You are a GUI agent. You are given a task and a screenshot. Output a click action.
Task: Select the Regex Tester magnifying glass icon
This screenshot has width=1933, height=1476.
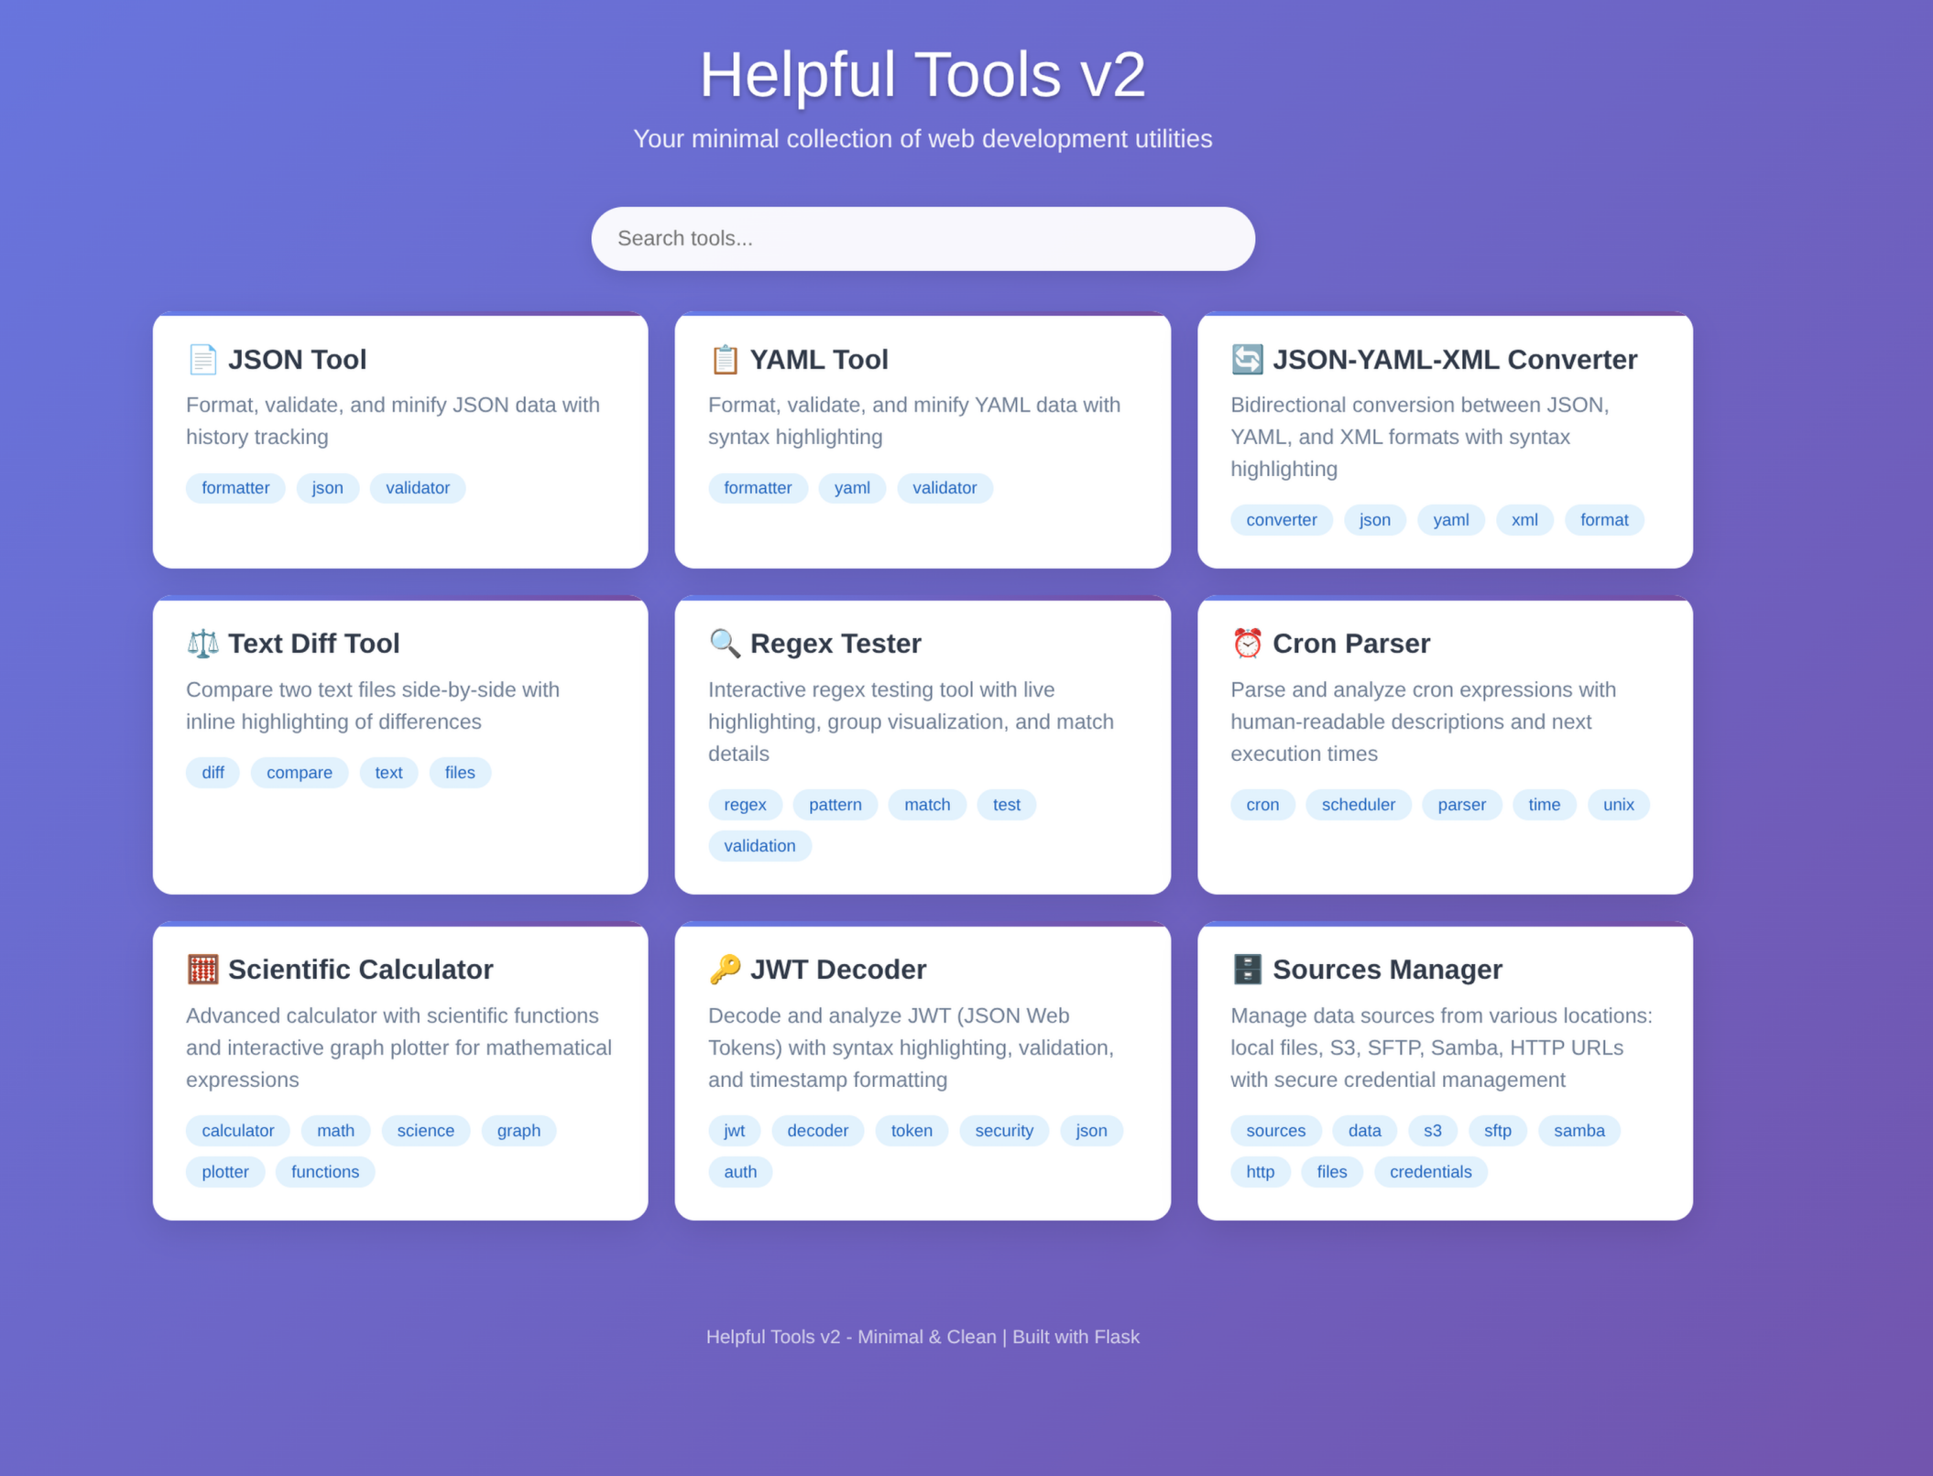coord(724,643)
